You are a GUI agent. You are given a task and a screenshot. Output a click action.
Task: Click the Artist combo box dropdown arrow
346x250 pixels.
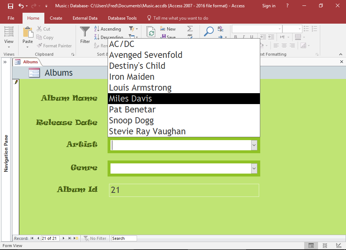point(254,145)
